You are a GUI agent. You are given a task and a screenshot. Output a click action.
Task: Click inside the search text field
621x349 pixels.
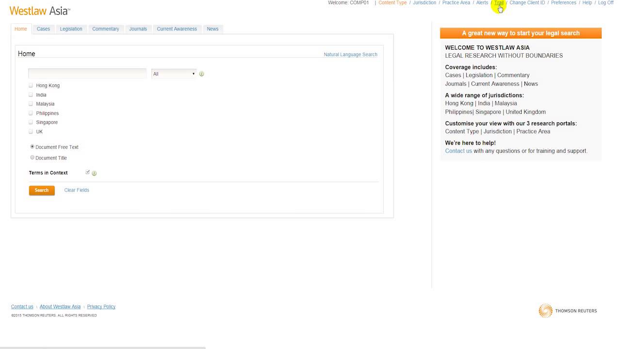coord(87,74)
